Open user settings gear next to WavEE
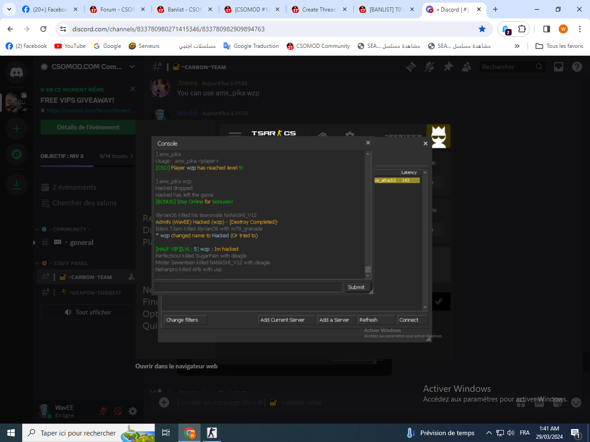 point(133,411)
